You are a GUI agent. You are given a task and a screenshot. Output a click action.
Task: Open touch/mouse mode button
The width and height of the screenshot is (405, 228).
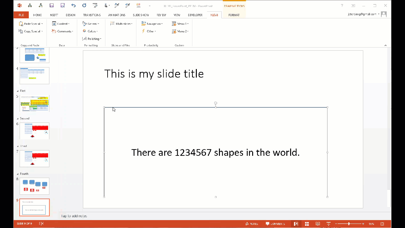(106, 5)
